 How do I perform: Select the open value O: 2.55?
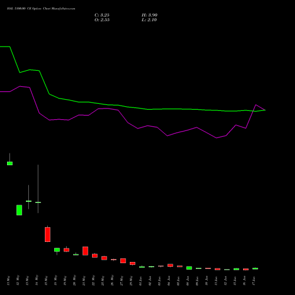click(102, 20)
